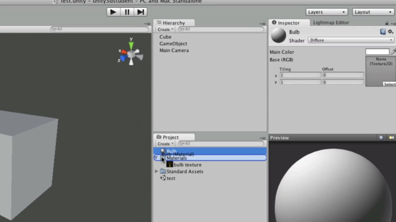Click the None (Texture2D) texture slot

point(381,71)
